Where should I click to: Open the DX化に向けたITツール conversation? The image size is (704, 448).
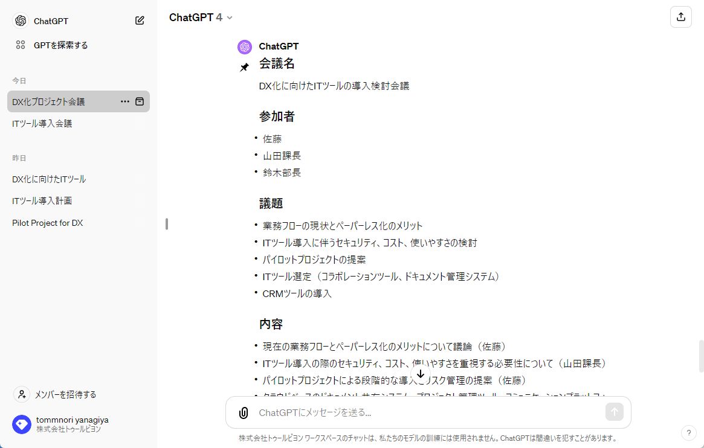pyautogui.click(x=49, y=179)
